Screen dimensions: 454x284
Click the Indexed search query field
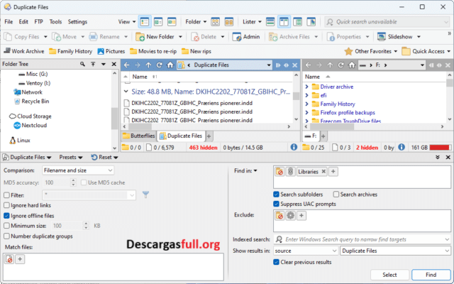coord(362,239)
